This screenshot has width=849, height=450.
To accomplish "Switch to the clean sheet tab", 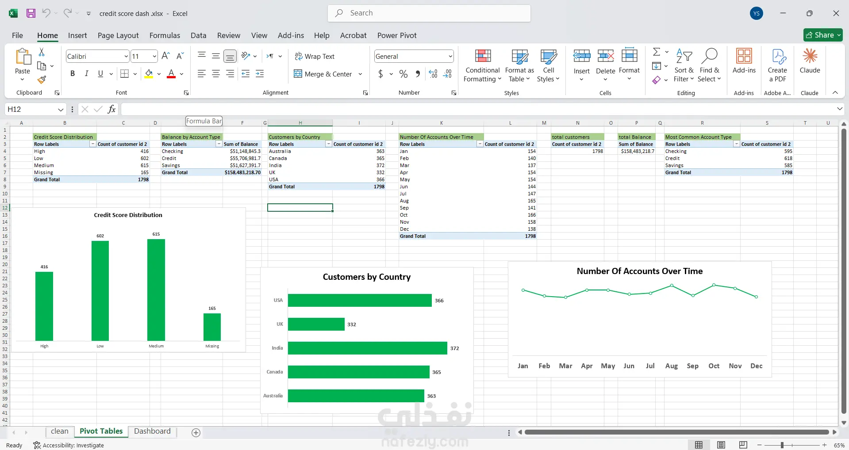I will point(60,431).
